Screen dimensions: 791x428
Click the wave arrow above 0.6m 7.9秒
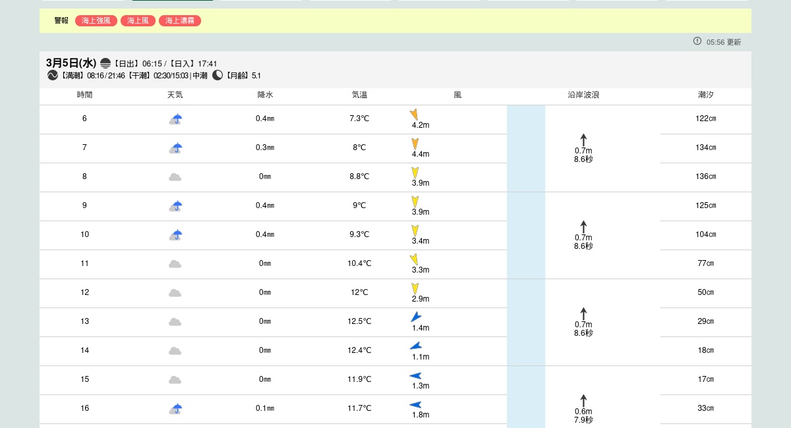[x=583, y=400]
